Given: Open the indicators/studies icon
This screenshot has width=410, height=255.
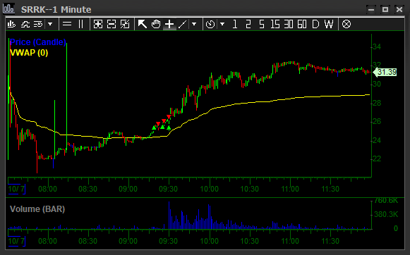Looking at the screenshot, I should point(25,24).
